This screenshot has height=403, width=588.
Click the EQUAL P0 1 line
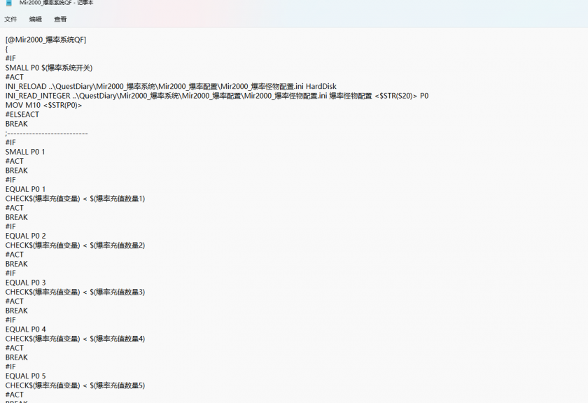(x=25, y=189)
